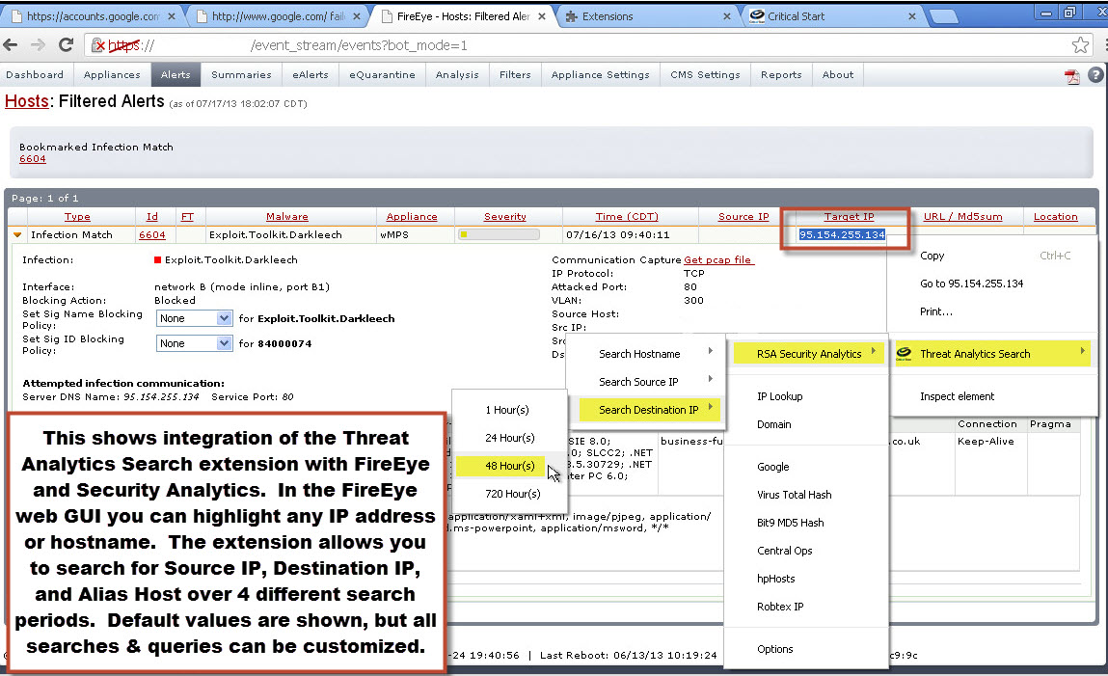Image resolution: width=1108 pixels, height=676 pixels.
Task: Choose Virus Total Hash menu item
Action: click(x=795, y=495)
